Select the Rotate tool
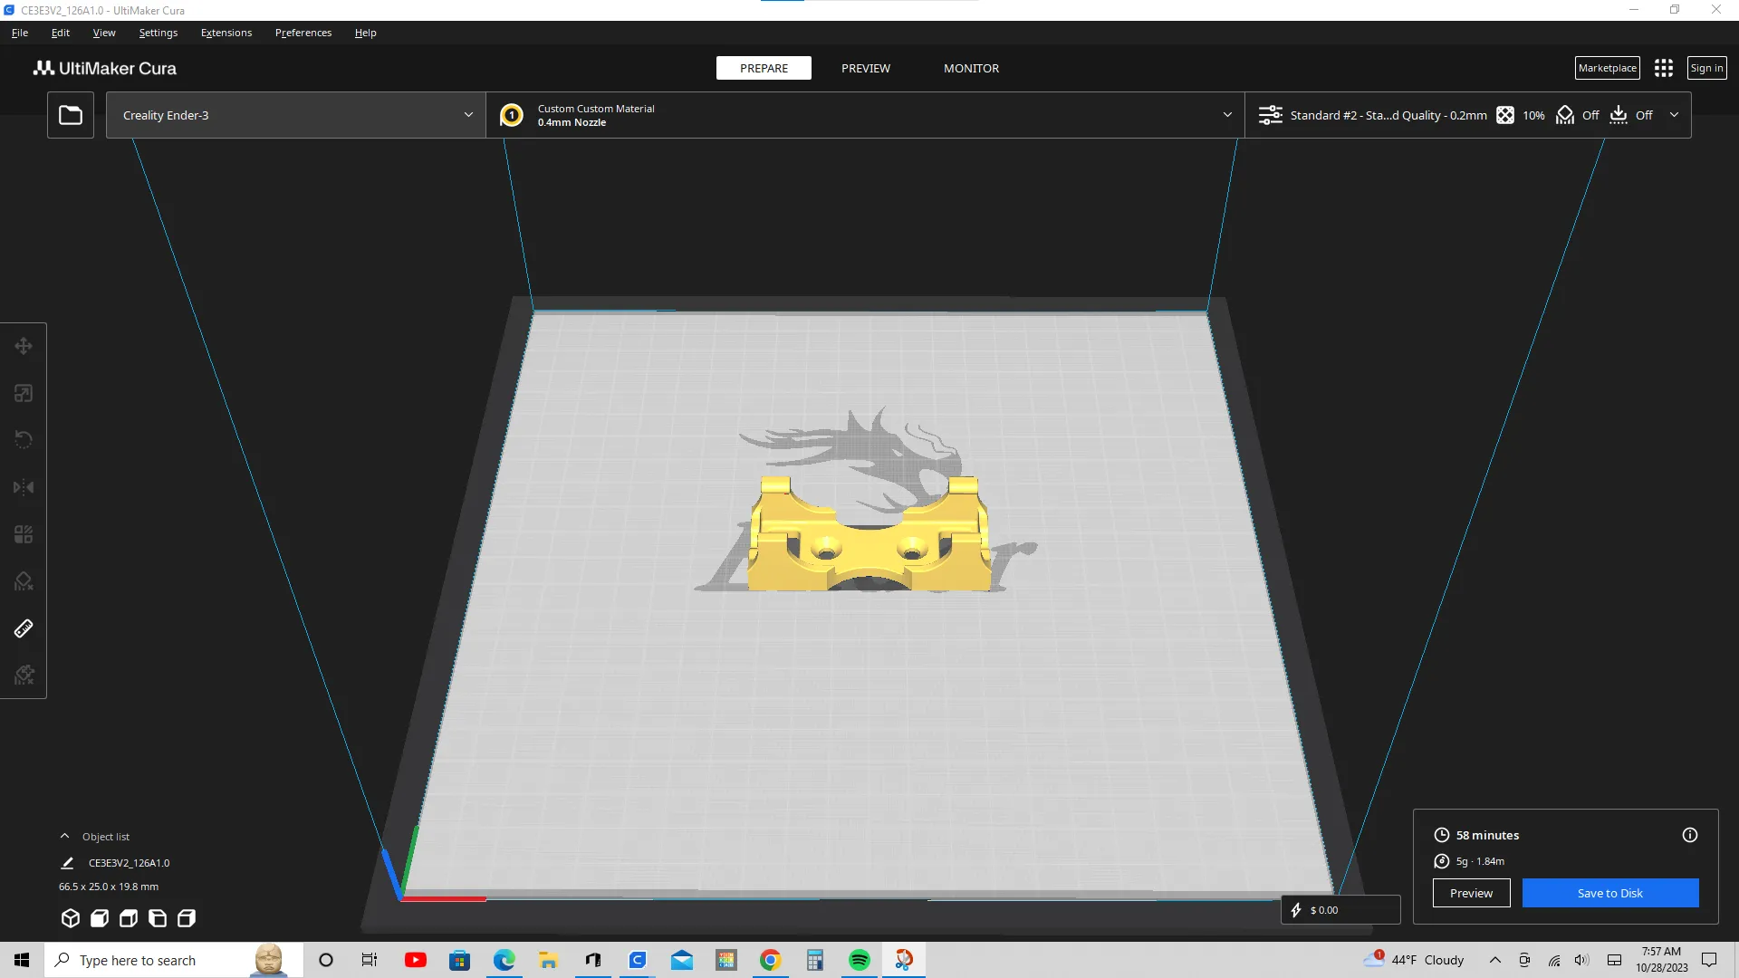This screenshot has height=978, width=1739. pos(24,440)
